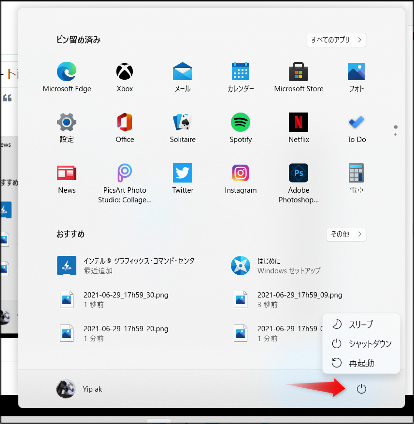Open Twitter

tap(183, 179)
